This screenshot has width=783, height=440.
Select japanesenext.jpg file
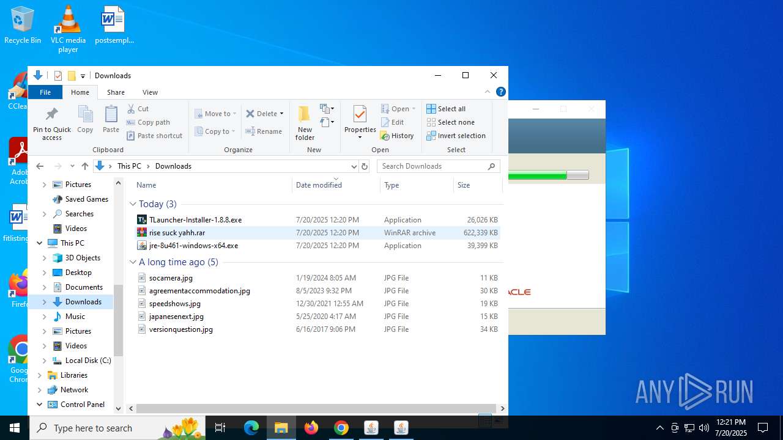317,317
